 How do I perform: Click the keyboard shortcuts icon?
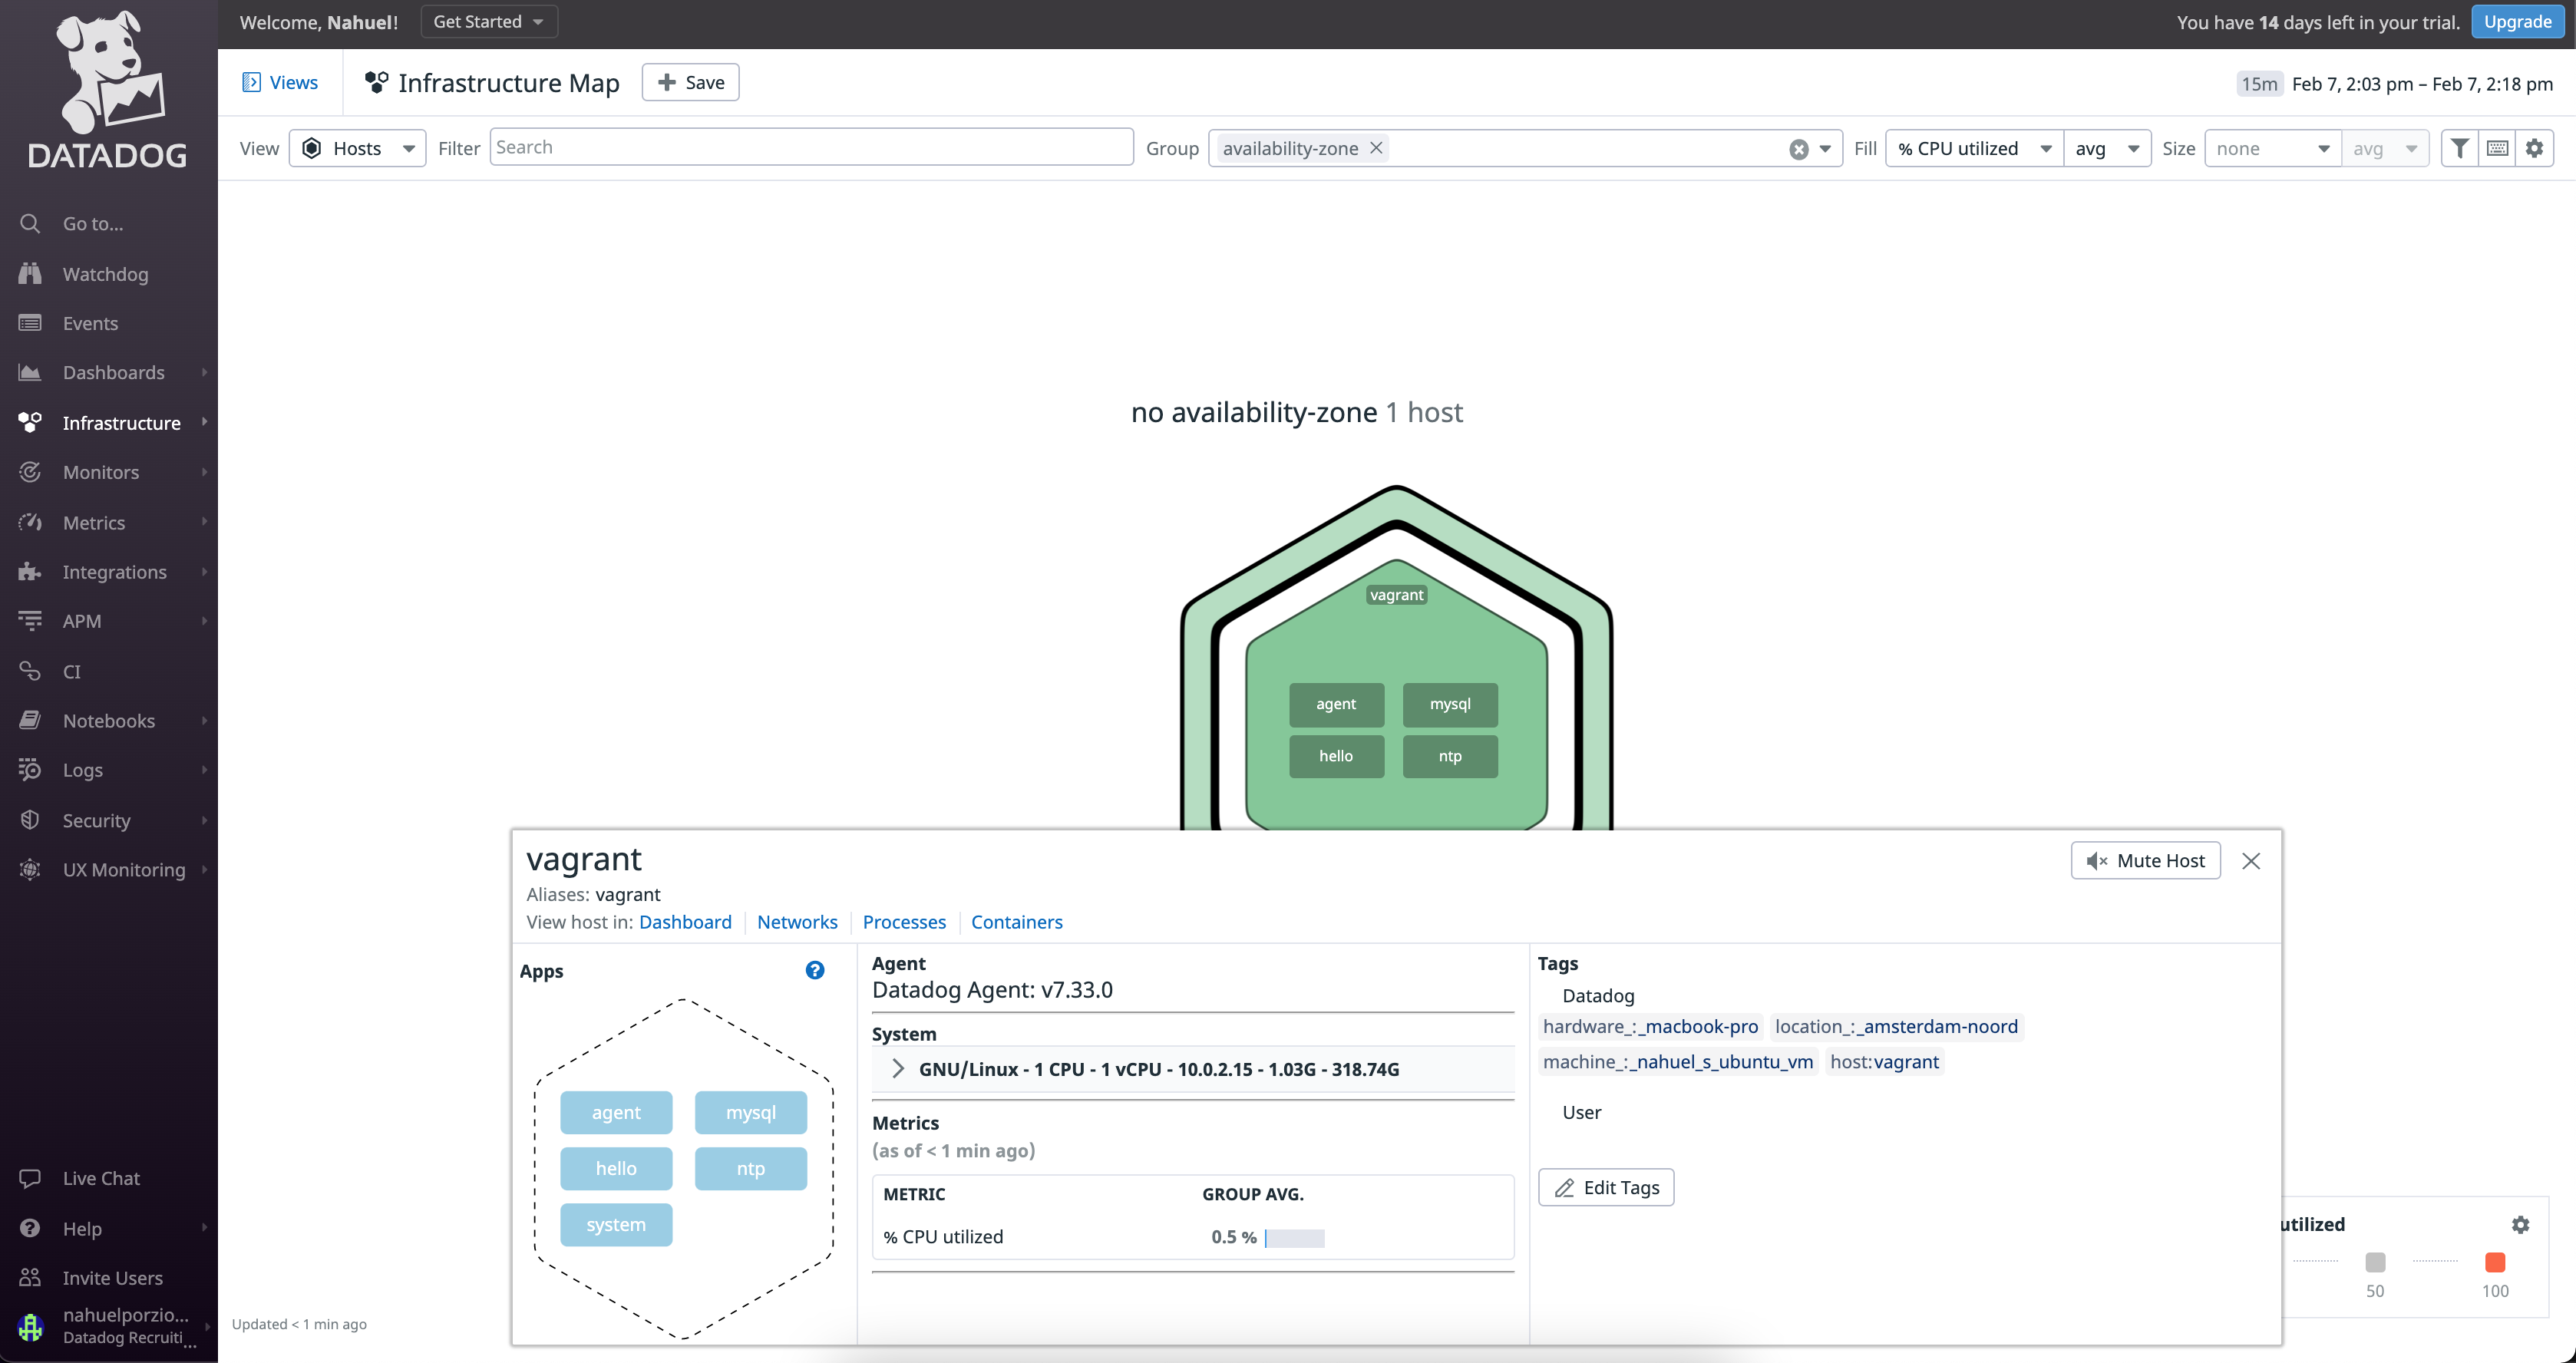[x=2497, y=148]
